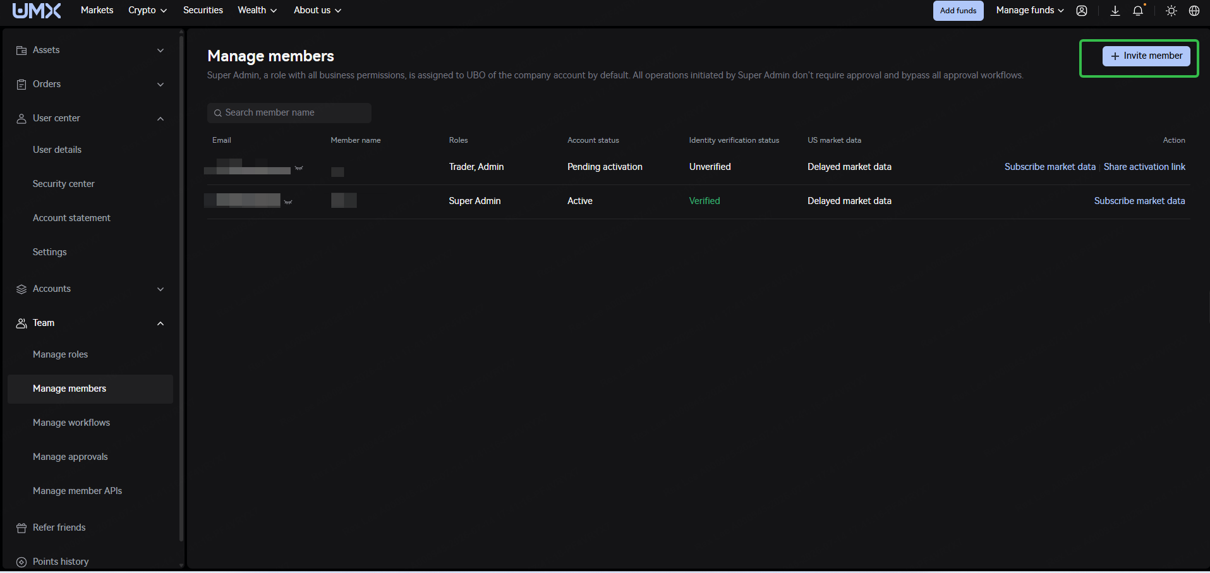1210x573 pixels.
Task: Click the sidebar vertical scrollbar
Action: [x=181, y=287]
